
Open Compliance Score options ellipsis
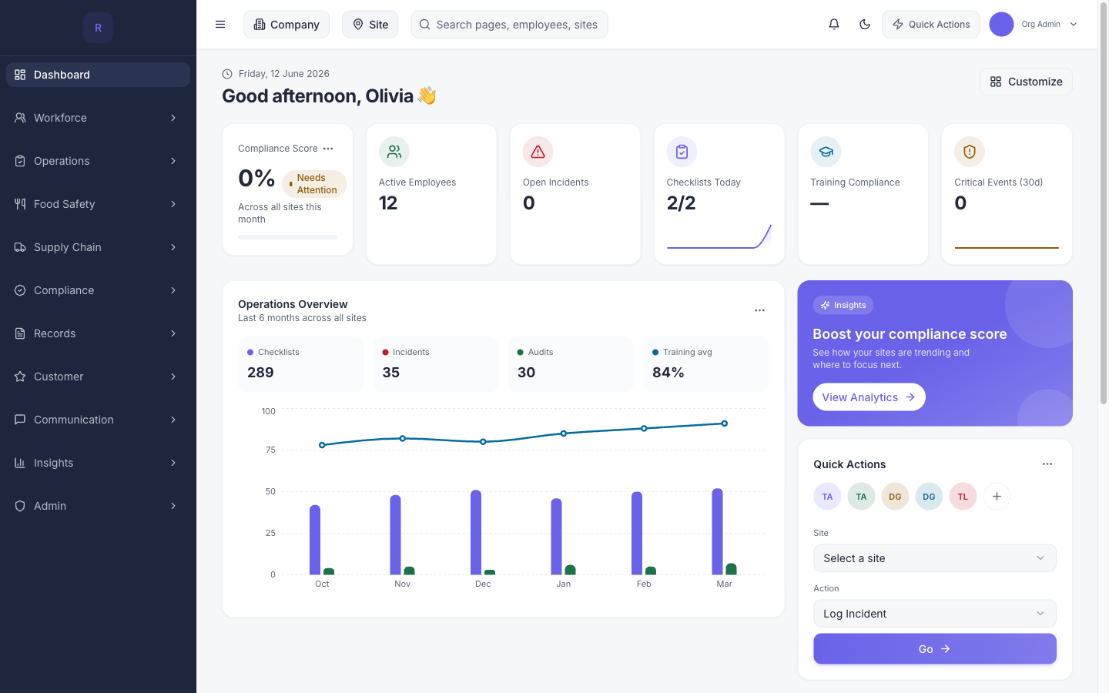pos(328,149)
